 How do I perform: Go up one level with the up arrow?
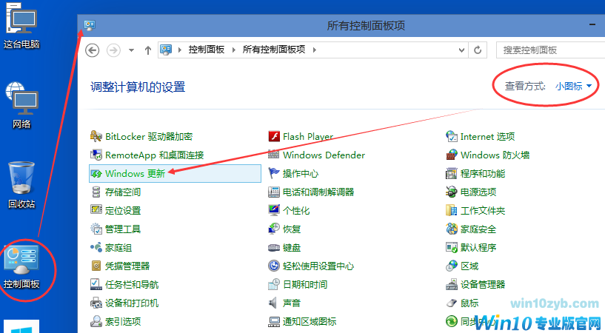click(x=148, y=50)
